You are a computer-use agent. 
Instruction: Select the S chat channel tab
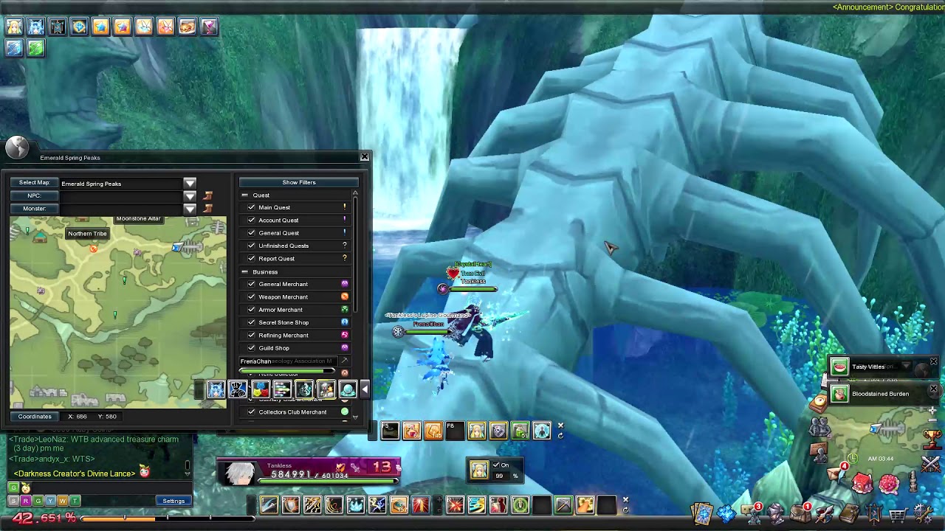click(x=13, y=501)
